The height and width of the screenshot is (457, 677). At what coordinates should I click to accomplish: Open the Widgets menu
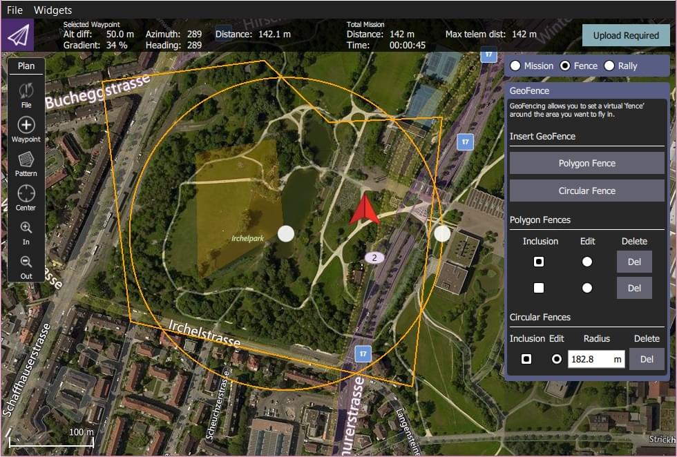[53, 10]
